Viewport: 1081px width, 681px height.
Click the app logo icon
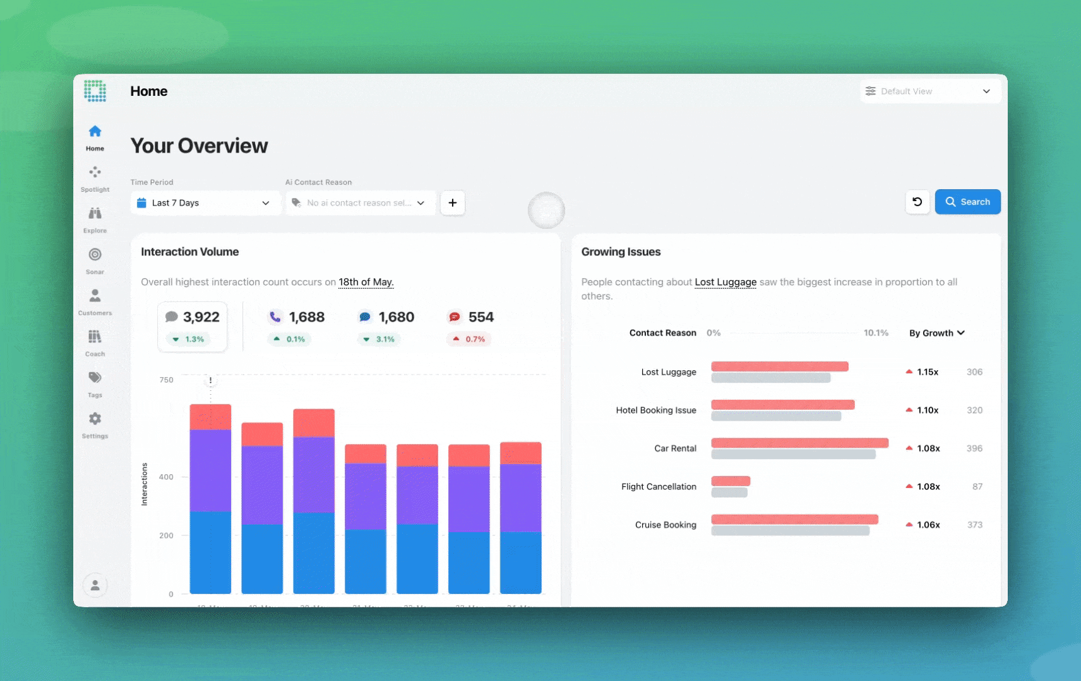95,91
